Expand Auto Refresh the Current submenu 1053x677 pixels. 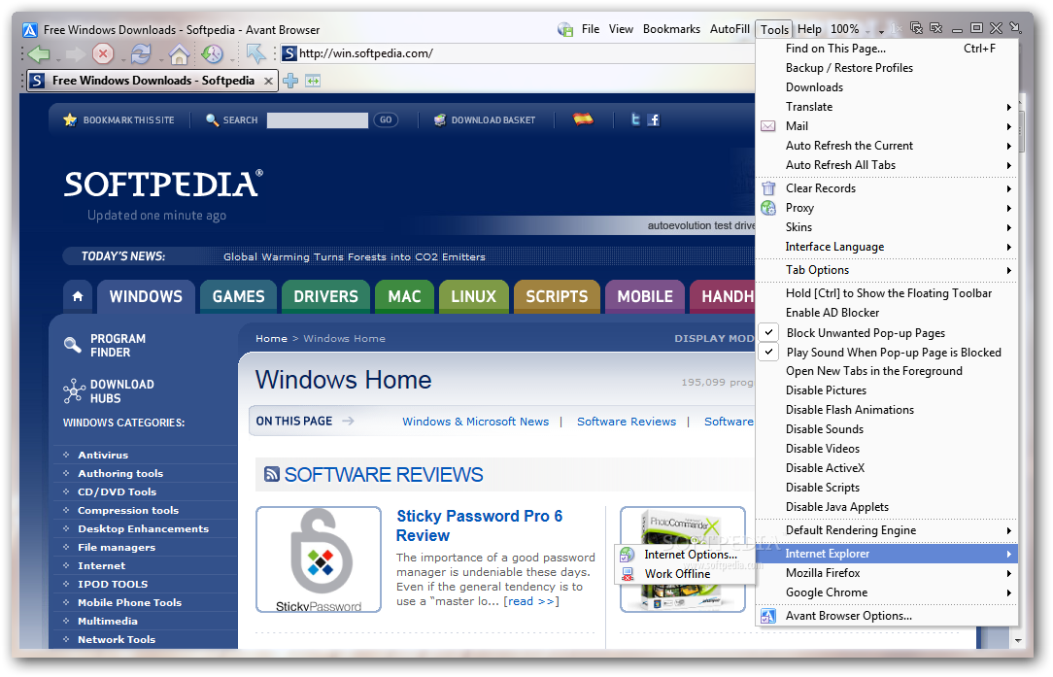887,146
